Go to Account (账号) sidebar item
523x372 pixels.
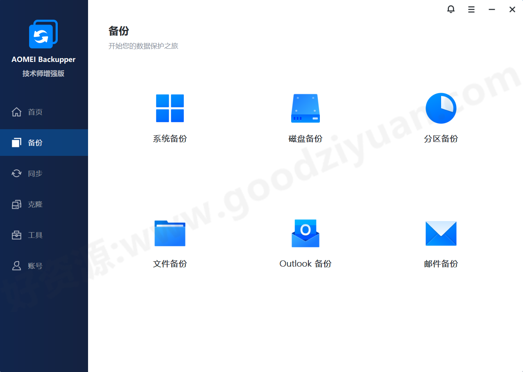click(29, 265)
